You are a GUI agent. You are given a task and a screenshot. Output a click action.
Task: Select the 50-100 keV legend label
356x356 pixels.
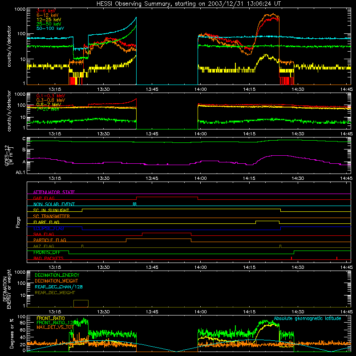tap(50, 28)
